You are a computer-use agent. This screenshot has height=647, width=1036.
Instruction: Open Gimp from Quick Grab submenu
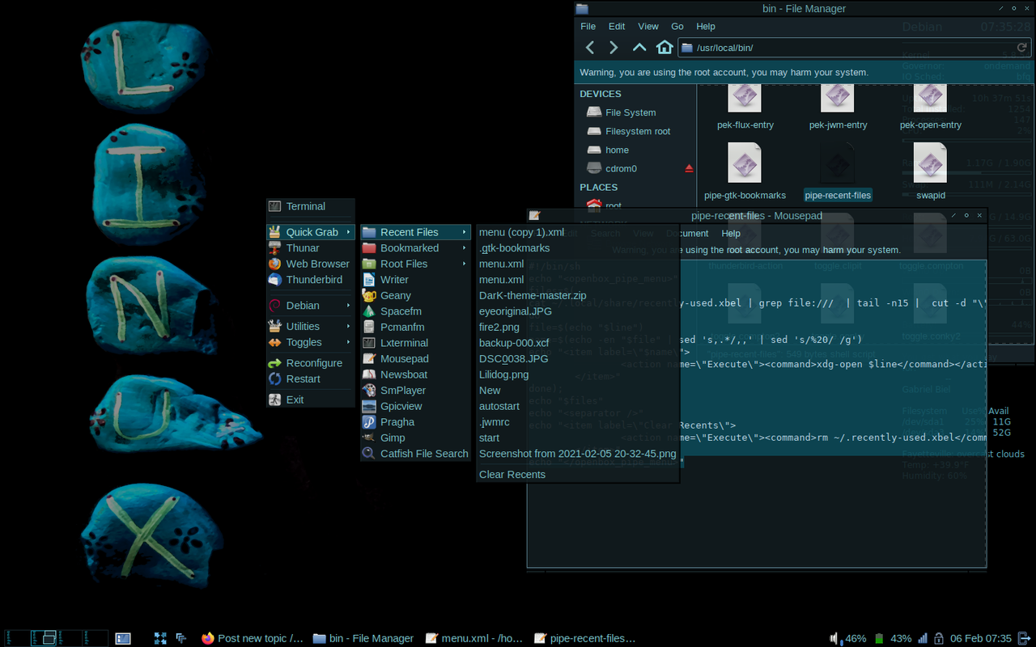[x=416, y=438]
